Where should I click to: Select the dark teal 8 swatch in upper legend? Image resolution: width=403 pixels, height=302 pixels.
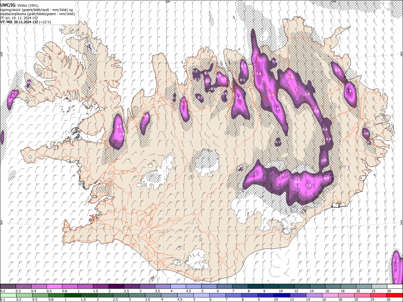[x=255, y=287]
